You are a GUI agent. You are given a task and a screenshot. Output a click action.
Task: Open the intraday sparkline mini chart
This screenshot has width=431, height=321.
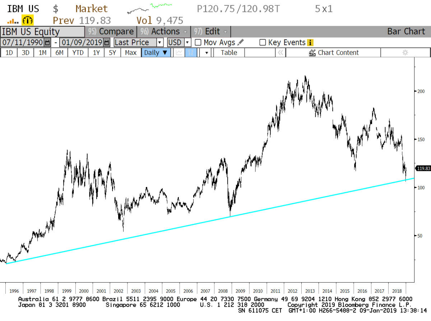(149, 8)
